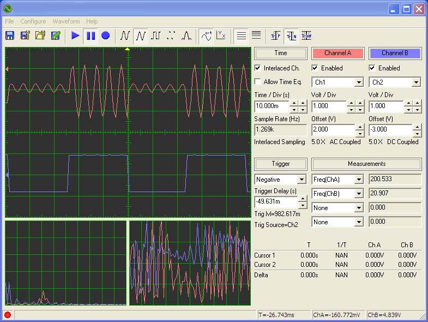Enable the Allow Time Eq. checkbox
This screenshot has width=428, height=322.
258,82
